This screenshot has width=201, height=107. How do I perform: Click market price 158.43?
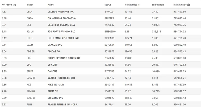point(128,98)
